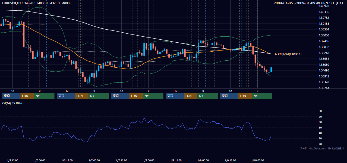Click price axis label 1.39168
The width and height of the screenshot is (347, 163).
click(324, 24)
